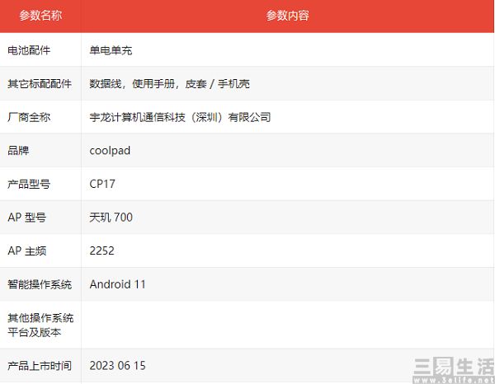Click the 参数内容 column header
Image resolution: width=495 pixels, height=384 pixels.
(x=287, y=16)
